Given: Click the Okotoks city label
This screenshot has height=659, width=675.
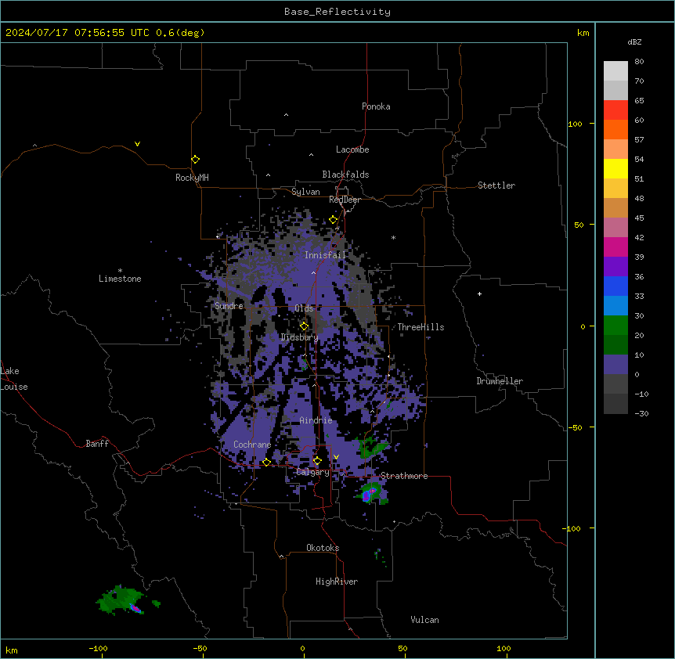Looking at the screenshot, I should (323, 548).
